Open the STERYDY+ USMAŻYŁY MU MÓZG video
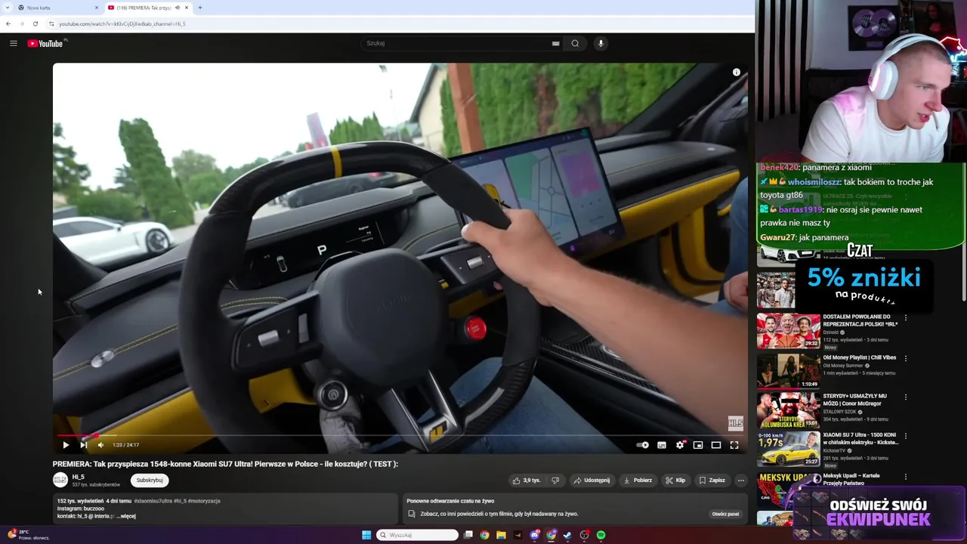967x544 pixels. (x=789, y=411)
